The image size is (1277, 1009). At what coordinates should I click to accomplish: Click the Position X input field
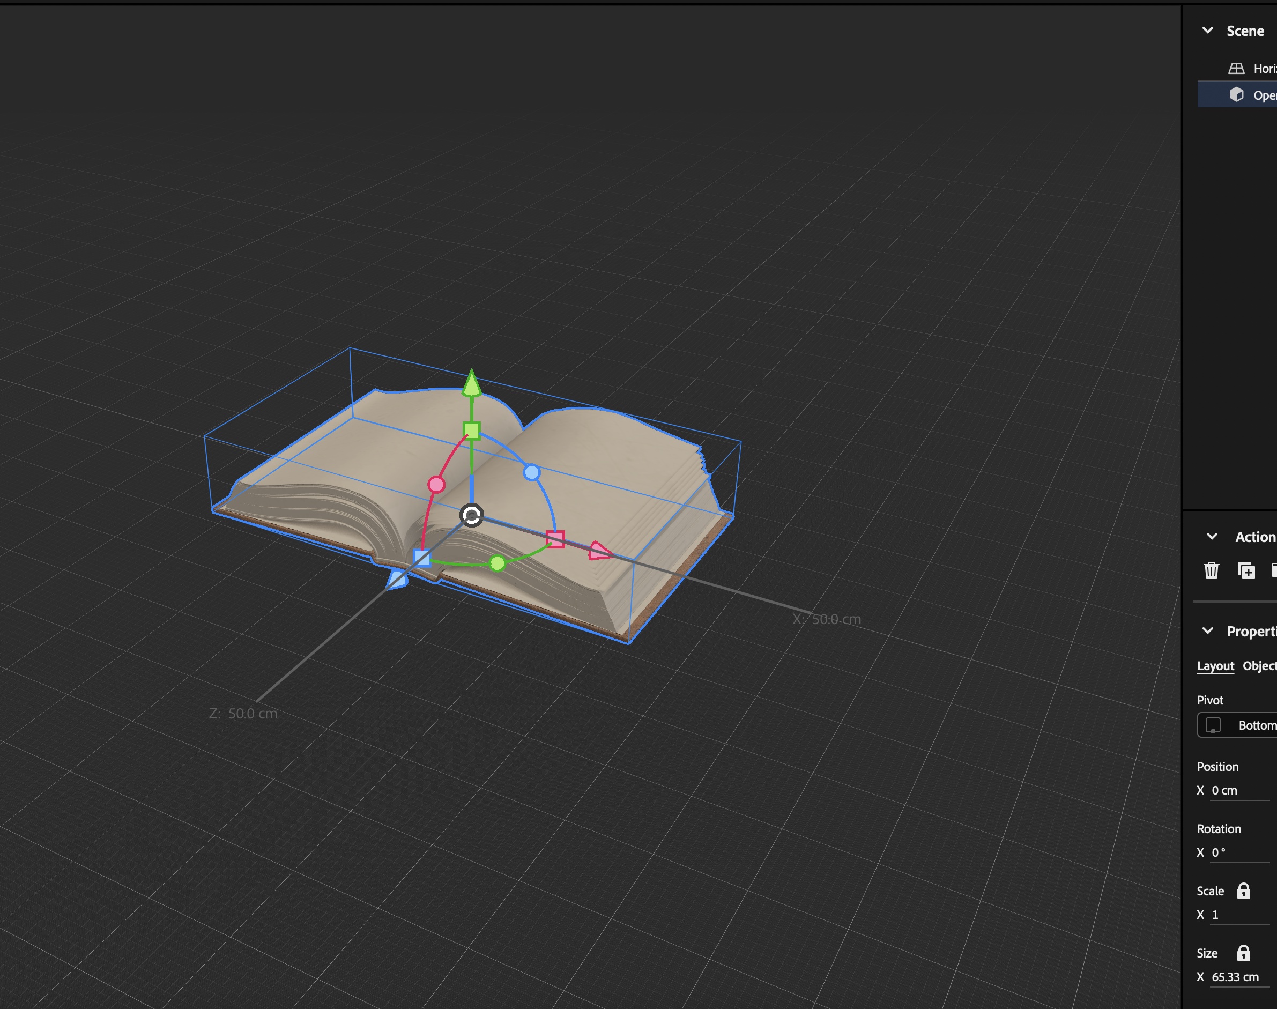coord(1238,790)
